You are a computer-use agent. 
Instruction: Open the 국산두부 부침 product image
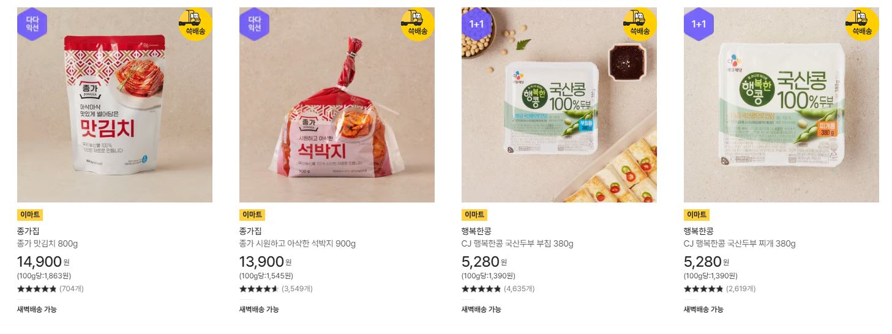point(559,105)
